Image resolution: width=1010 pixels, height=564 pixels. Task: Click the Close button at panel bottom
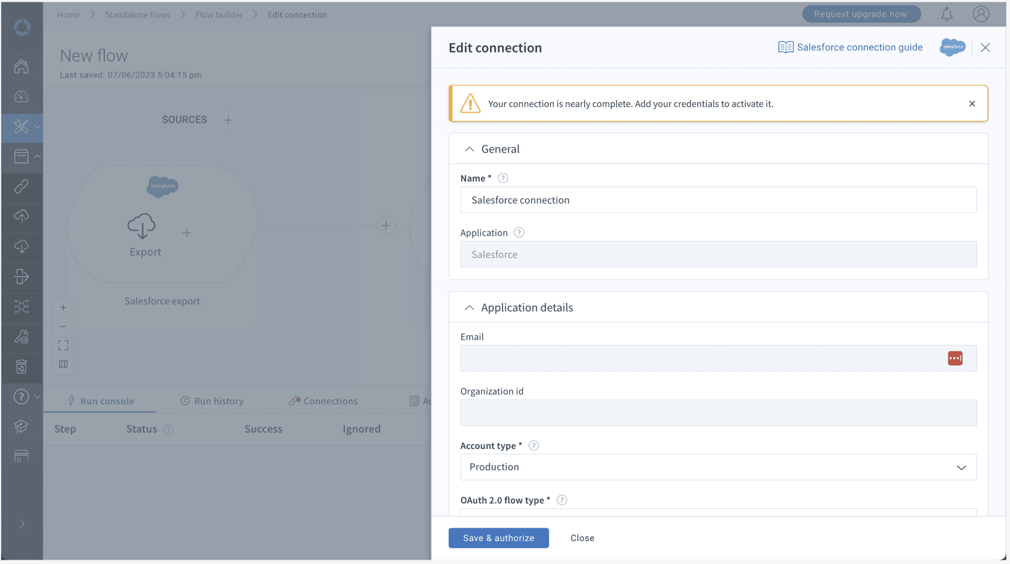point(582,538)
